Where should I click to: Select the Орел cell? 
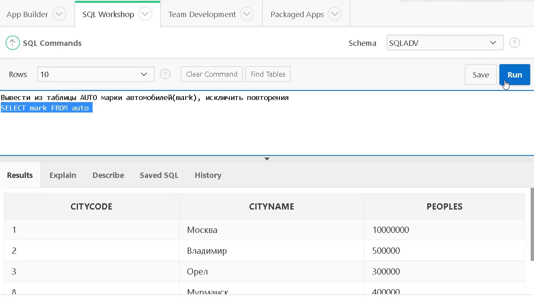coord(272,271)
